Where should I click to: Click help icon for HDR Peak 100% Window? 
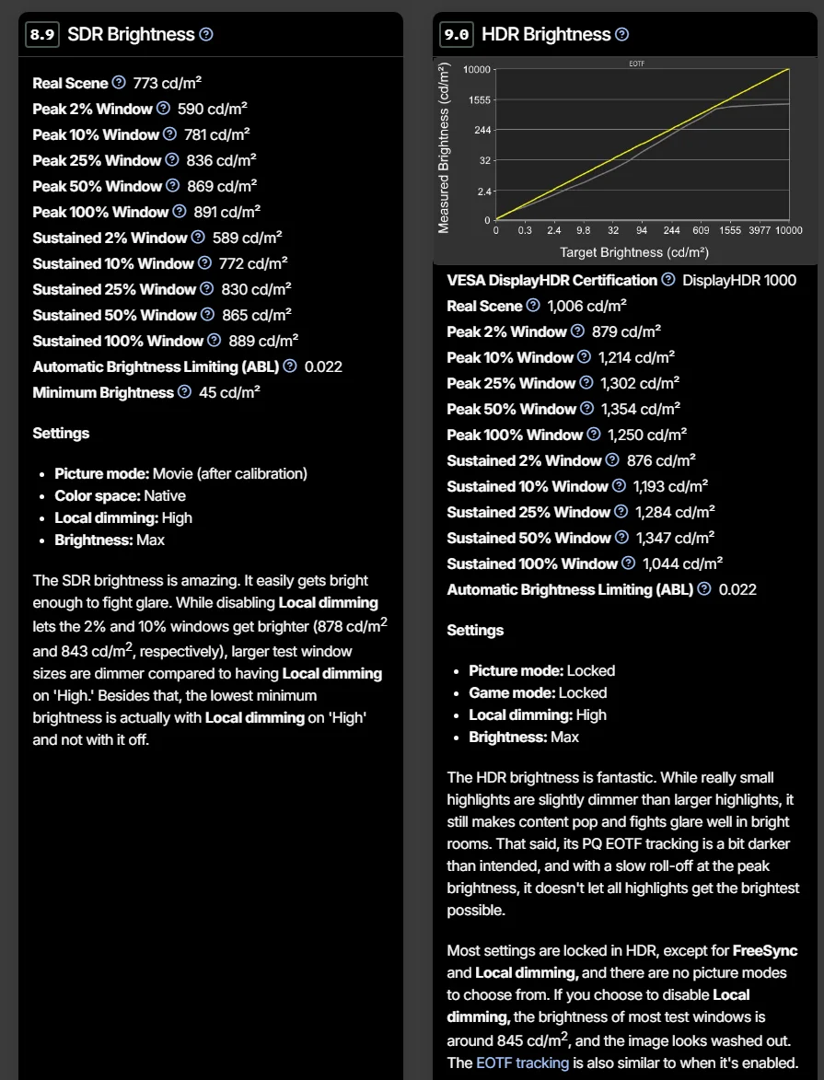[x=594, y=435]
